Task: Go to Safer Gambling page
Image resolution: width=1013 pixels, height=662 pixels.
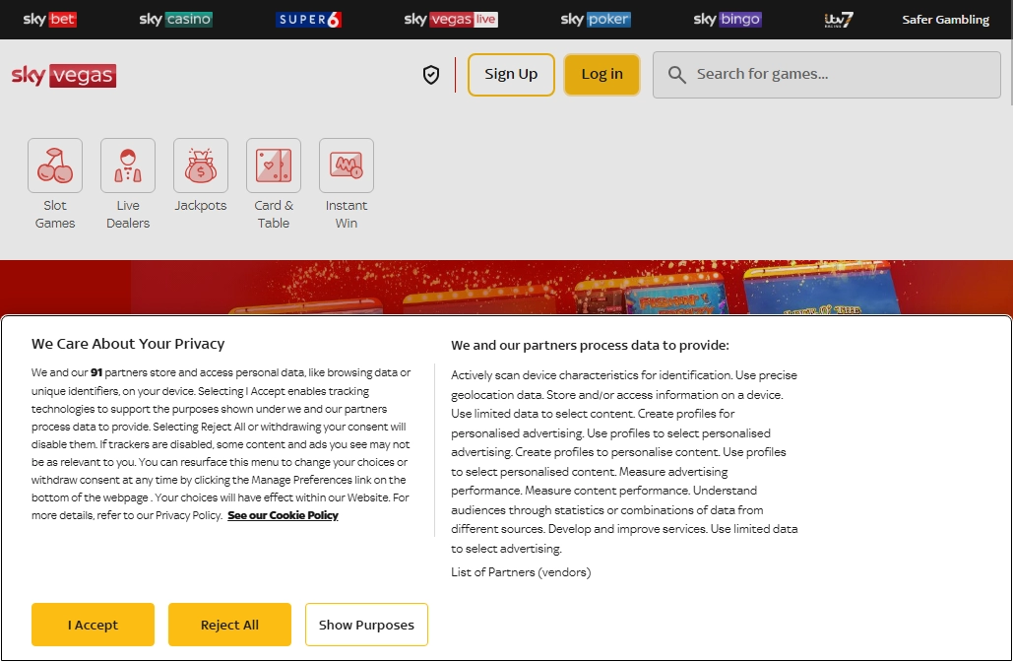Action: [x=945, y=20]
